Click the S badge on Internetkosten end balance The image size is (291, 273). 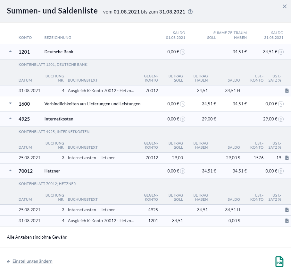tap(281, 119)
